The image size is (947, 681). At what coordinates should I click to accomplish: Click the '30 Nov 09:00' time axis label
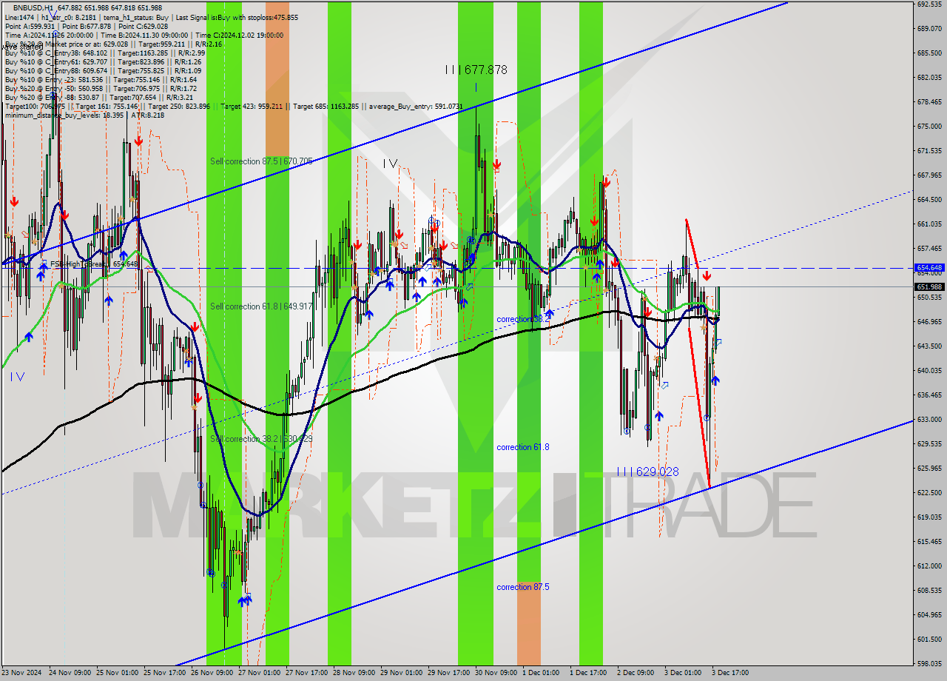(x=495, y=673)
